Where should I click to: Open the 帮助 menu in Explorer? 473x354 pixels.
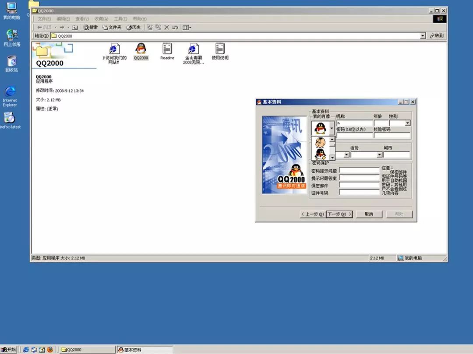point(140,19)
